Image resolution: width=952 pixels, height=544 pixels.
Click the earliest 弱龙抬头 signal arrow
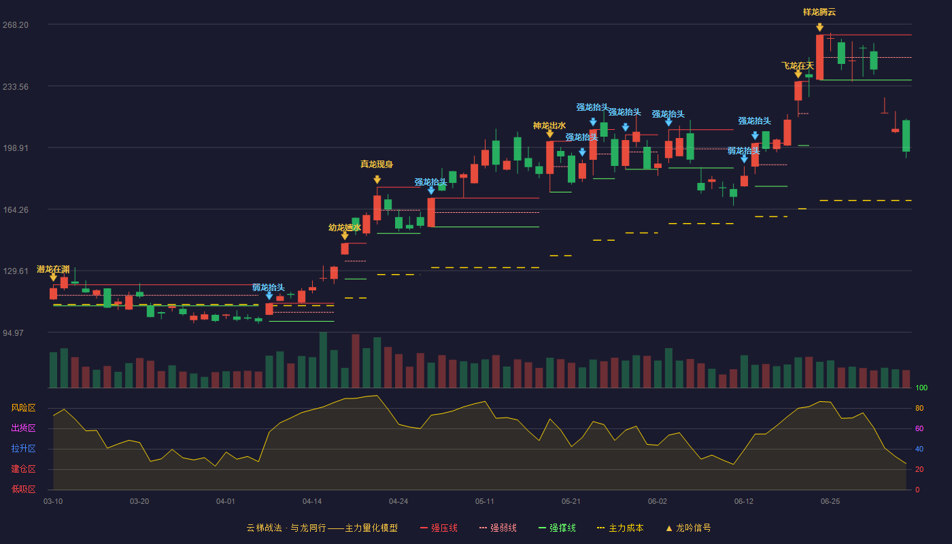click(269, 296)
